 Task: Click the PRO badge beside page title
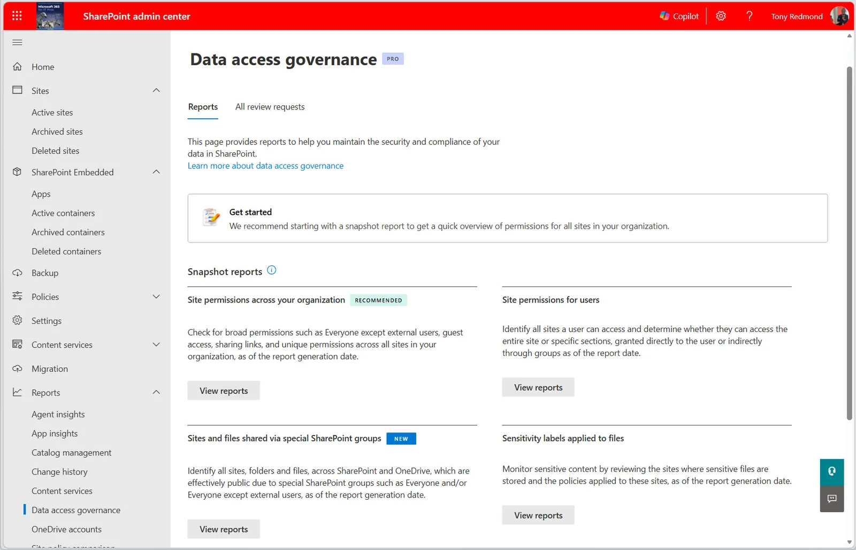point(393,59)
